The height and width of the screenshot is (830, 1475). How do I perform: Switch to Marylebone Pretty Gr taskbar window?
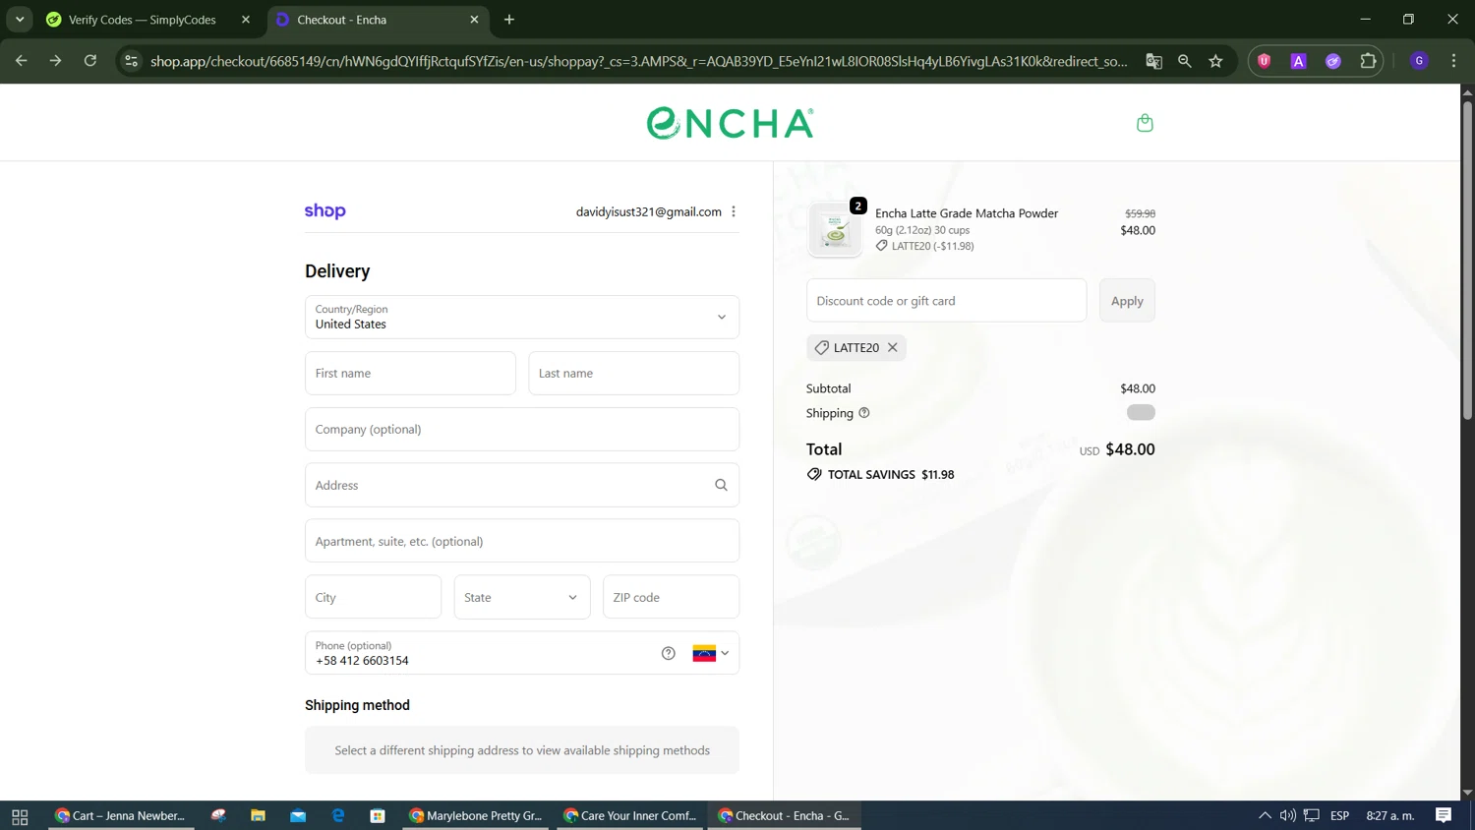(x=476, y=816)
